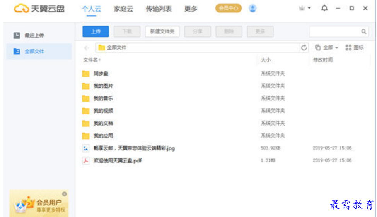Click the 全部文件 folder icon in path bar

pyautogui.click(x=102, y=48)
